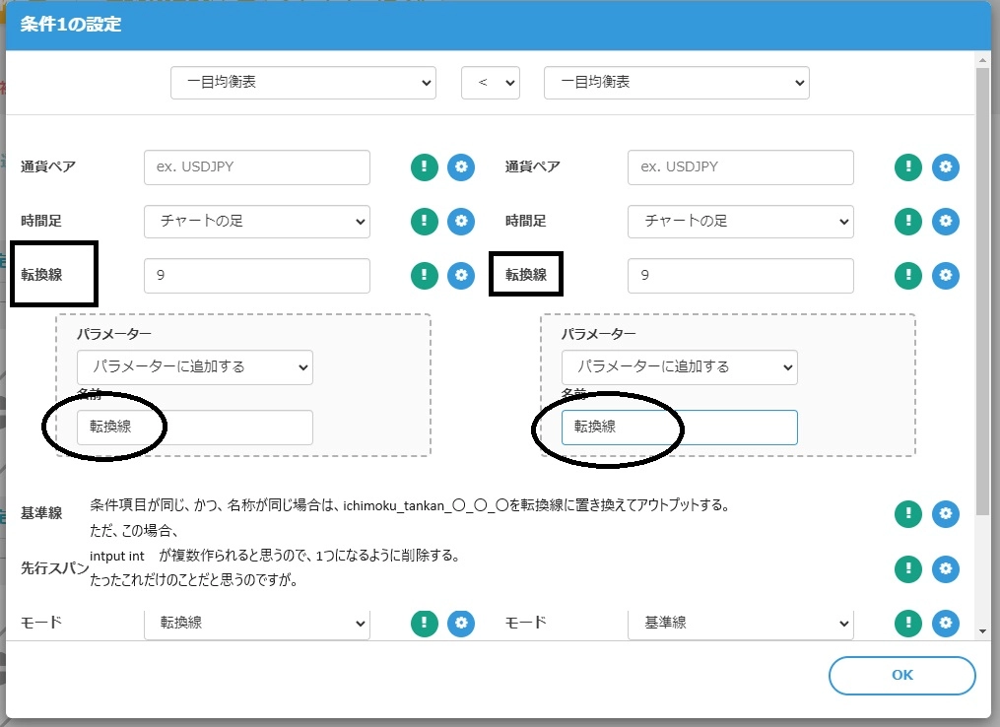Click green info icon beside right 通貨ペア field
This screenshot has height=727, width=1000.
click(x=907, y=167)
